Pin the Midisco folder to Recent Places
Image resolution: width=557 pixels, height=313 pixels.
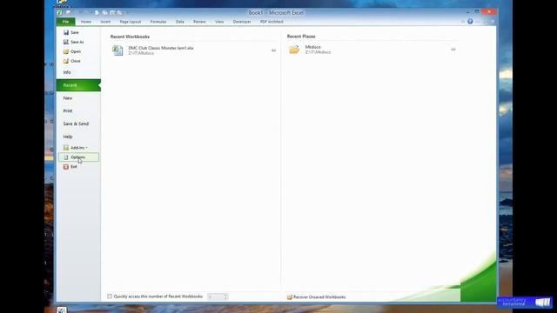coord(453,50)
